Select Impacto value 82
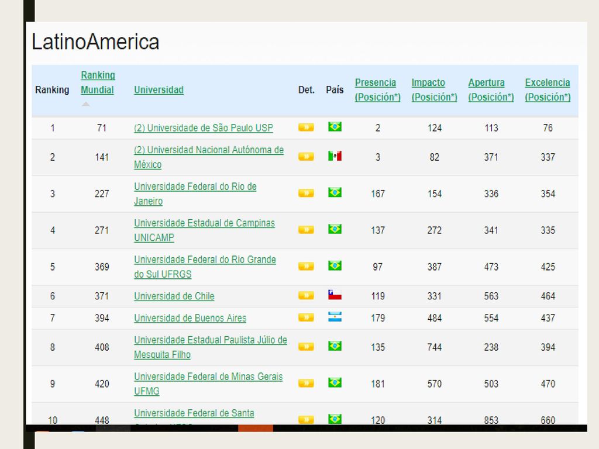Viewport: 599px width, 449px height. pyautogui.click(x=435, y=157)
